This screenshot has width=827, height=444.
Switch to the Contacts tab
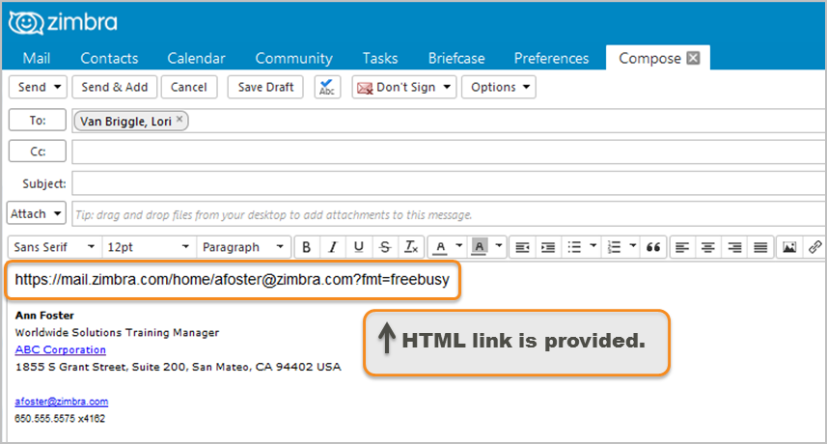[109, 58]
